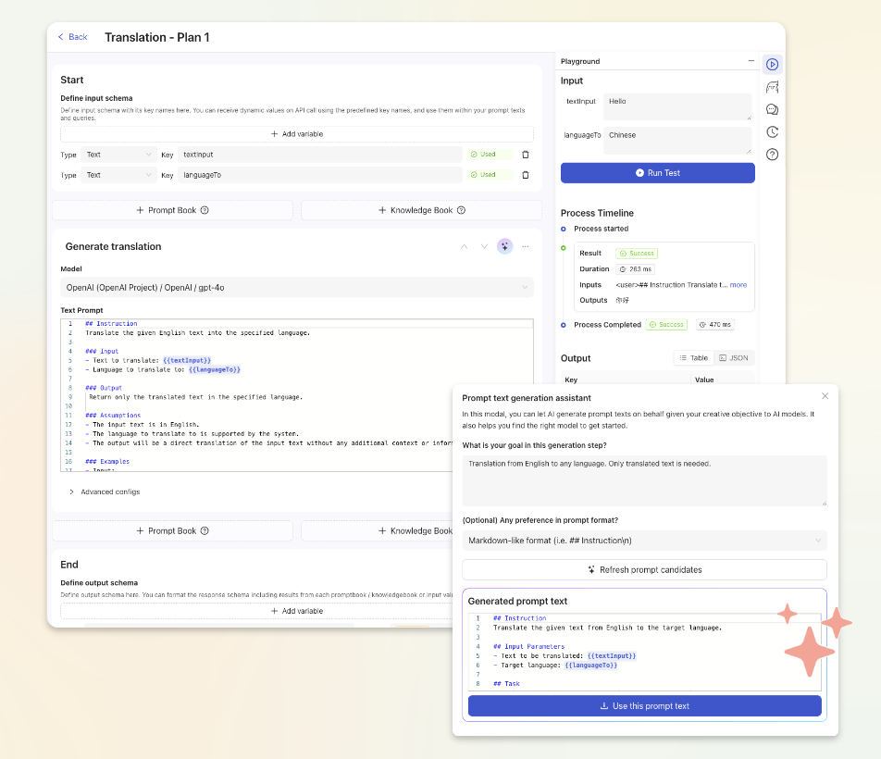881x759 pixels.
Task: Open the Playground play icon in sidebar
Action: pos(772,65)
